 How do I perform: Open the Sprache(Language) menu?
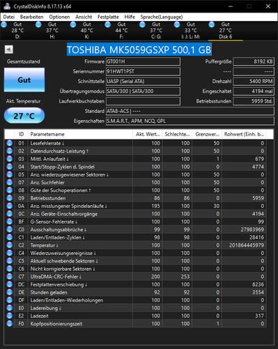162,17
